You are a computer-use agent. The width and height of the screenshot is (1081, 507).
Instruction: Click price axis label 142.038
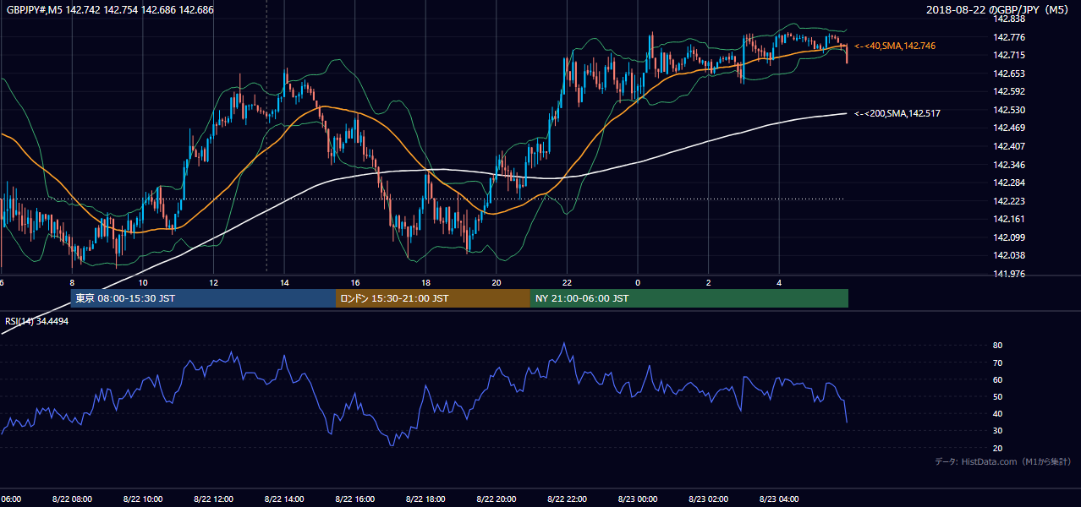coord(1009,255)
